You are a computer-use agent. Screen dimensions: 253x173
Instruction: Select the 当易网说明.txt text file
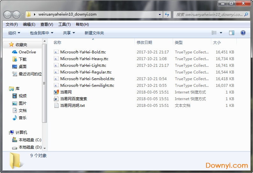(72, 105)
